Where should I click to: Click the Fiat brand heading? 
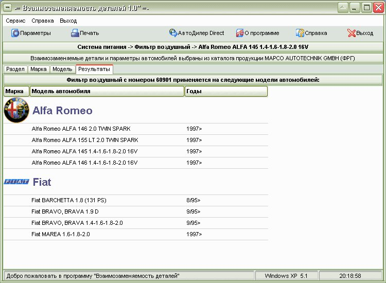(42, 182)
